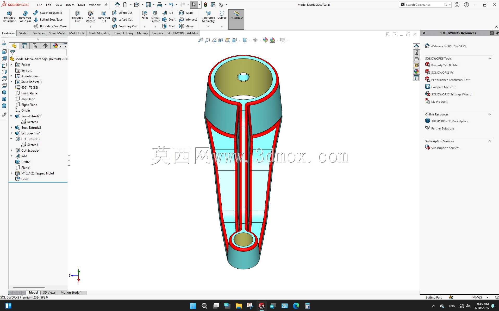Open Property Tab Builder link
The width and height of the screenshot is (499, 311).
[x=445, y=65]
